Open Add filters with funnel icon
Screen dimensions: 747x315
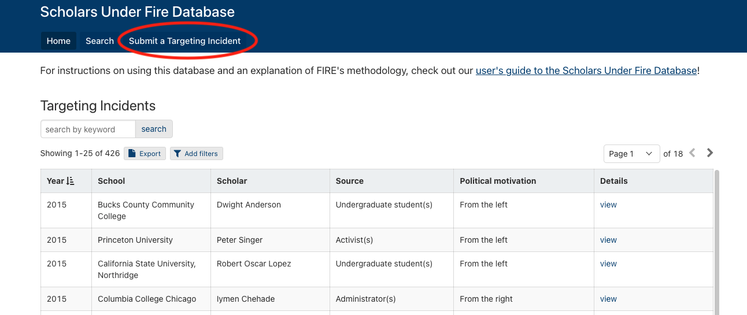196,154
